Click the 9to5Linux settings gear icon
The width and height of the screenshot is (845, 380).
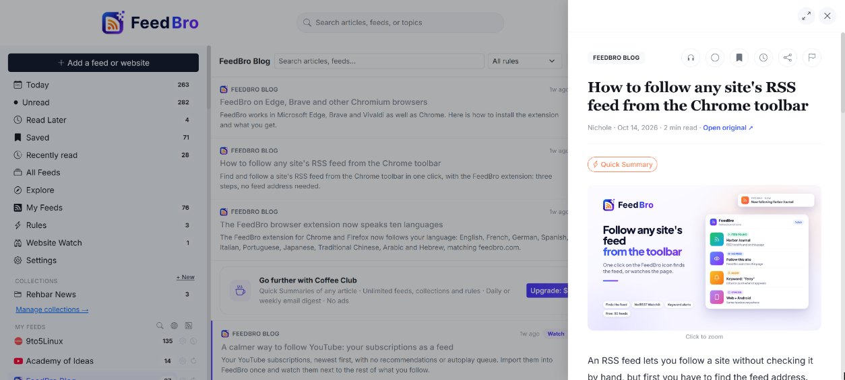(182, 341)
